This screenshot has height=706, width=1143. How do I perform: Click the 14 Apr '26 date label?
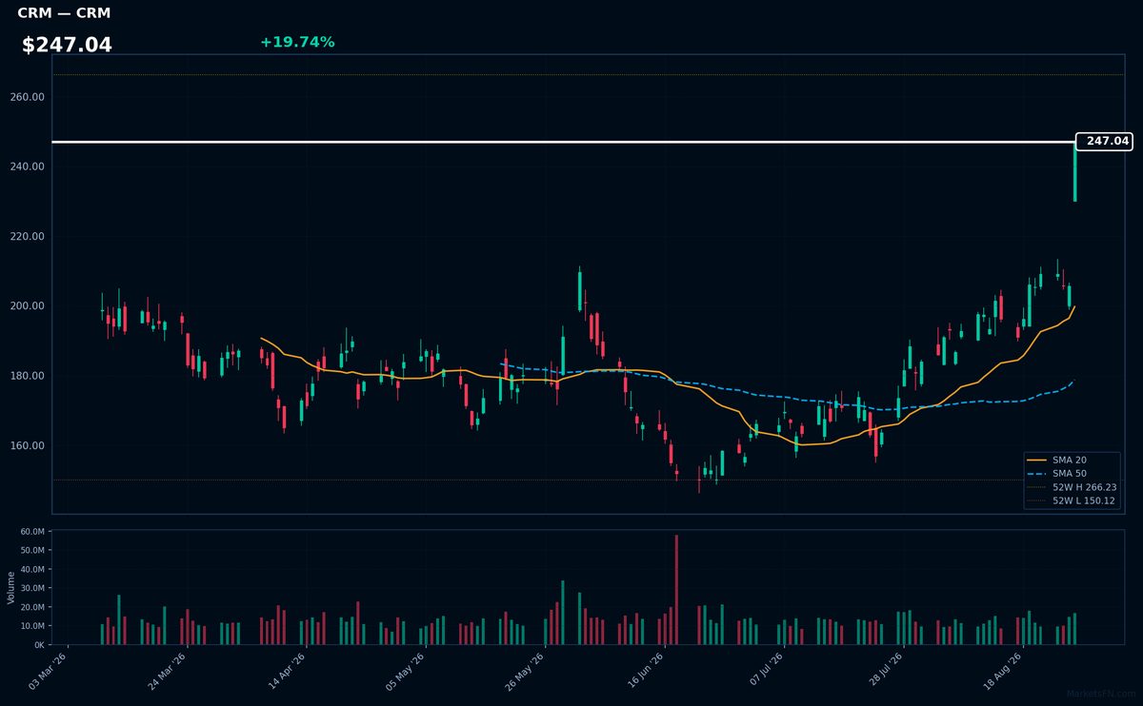[x=287, y=670]
